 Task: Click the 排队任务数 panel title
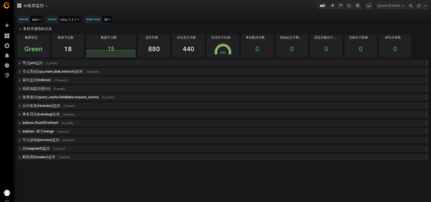point(393,38)
